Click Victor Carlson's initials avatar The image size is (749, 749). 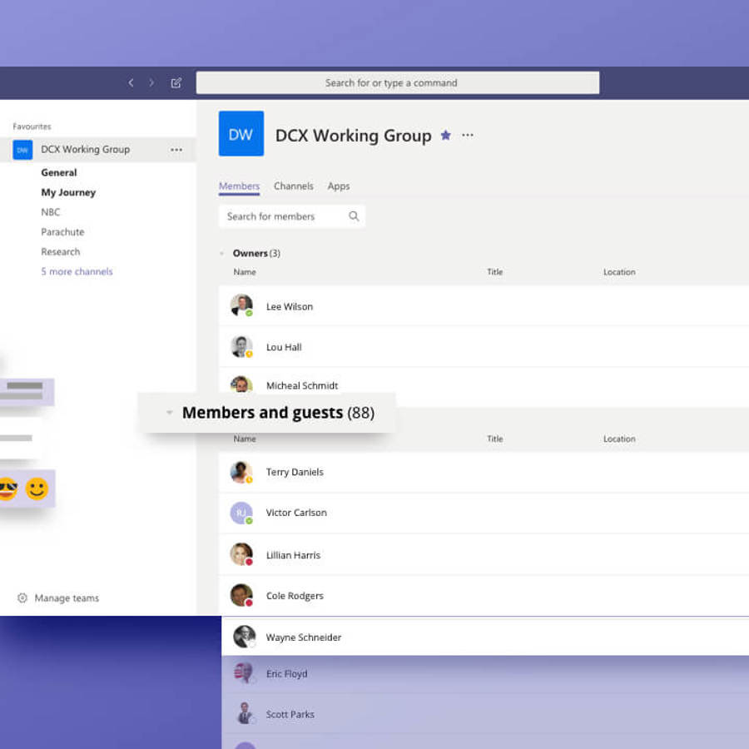point(241,513)
